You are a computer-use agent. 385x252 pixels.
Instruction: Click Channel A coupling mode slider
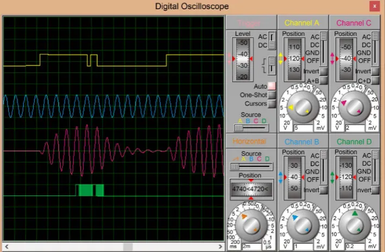click(x=324, y=49)
